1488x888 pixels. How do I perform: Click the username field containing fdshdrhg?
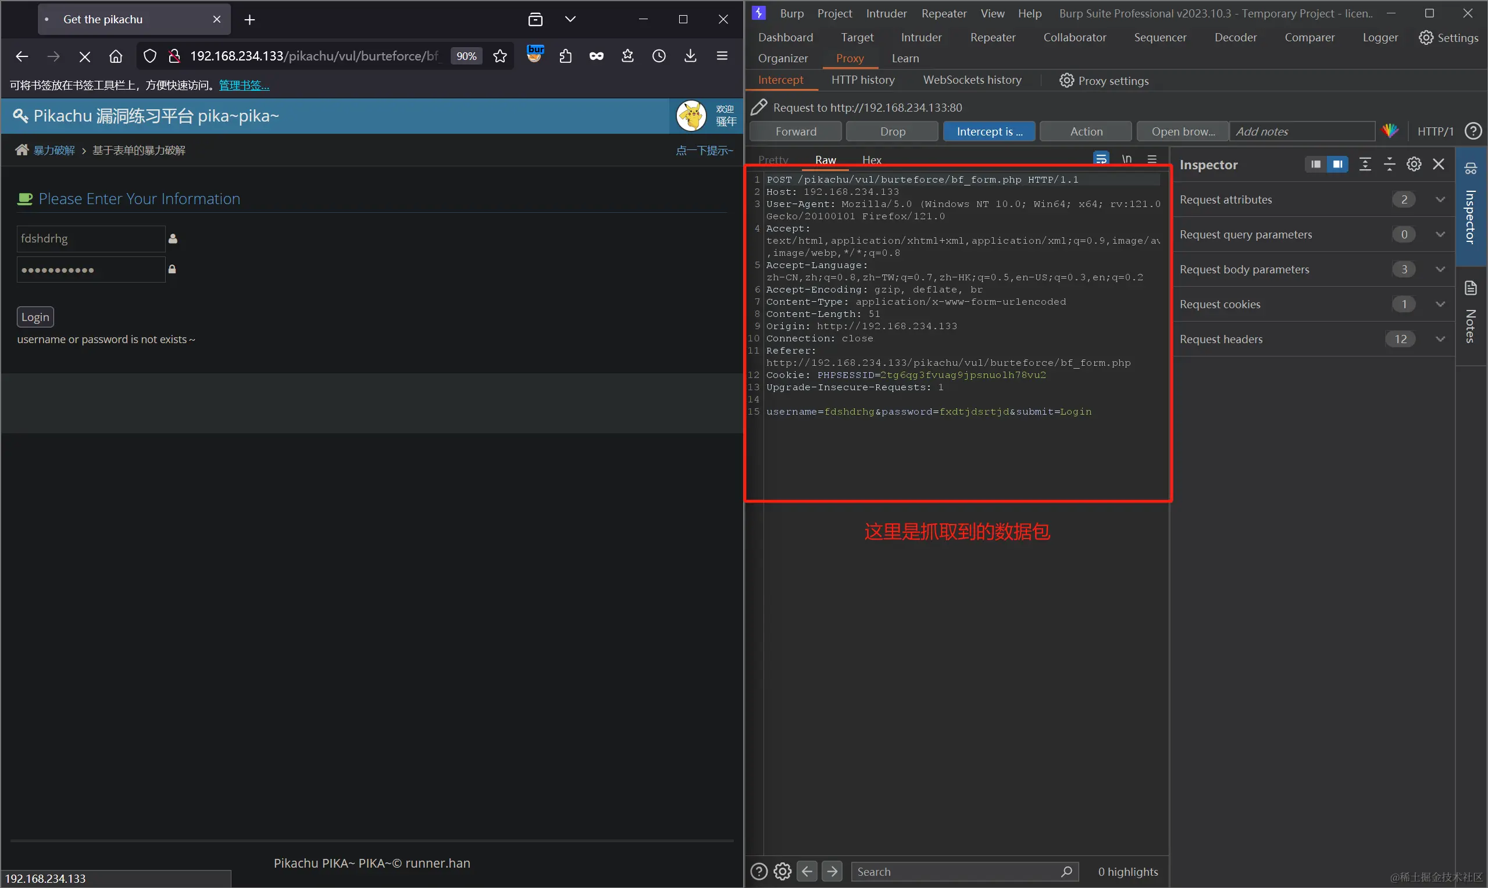coord(91,239)
